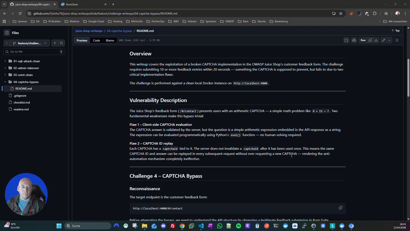Viewport: 410px width, 231px height.
Task: Open the orange extension icon in toolbar
Action: 351,13
